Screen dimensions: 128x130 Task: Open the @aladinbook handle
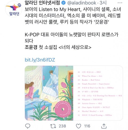click(82, 3)
